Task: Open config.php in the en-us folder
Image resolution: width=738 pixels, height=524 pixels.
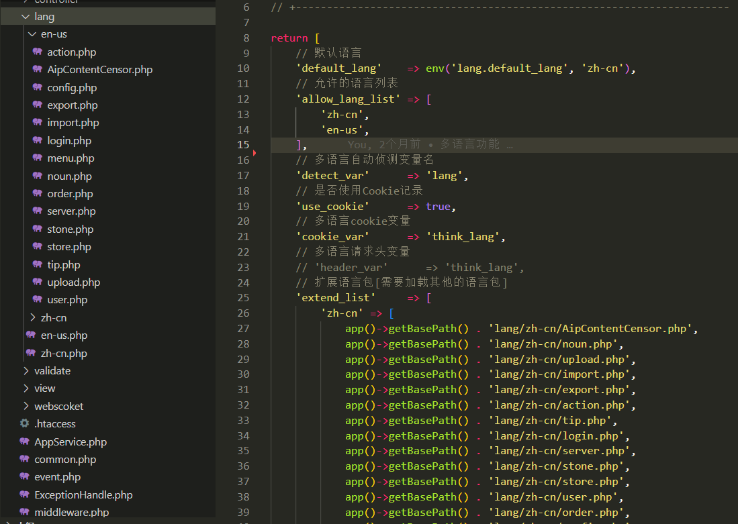Action: (x=72, y=87)
